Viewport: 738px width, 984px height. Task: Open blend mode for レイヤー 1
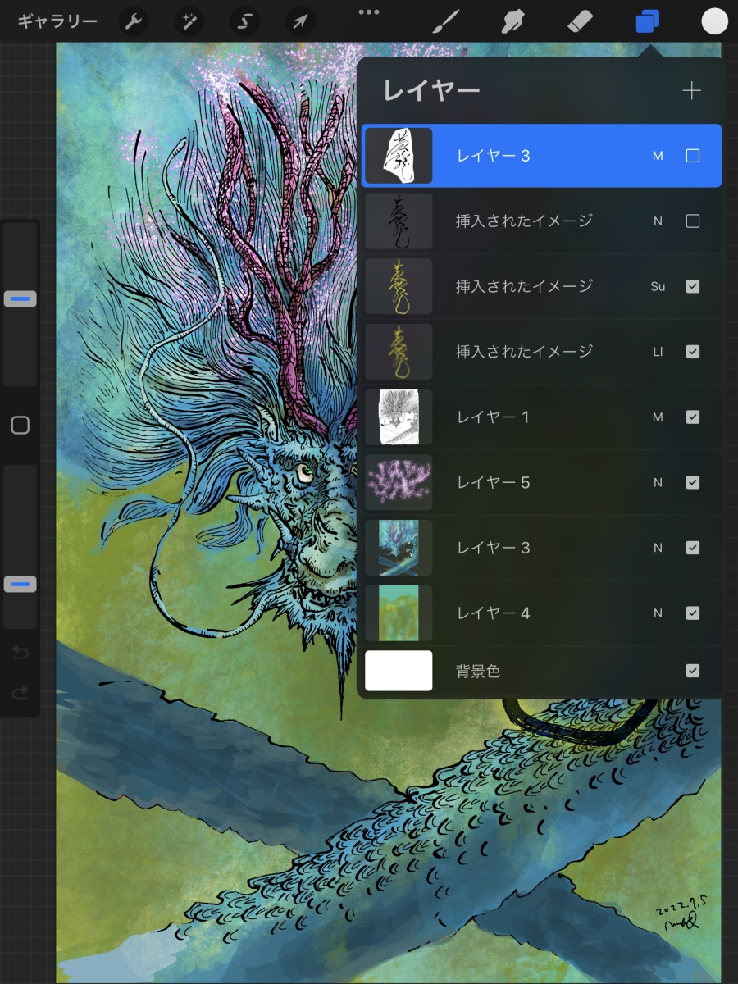point(658,417)
